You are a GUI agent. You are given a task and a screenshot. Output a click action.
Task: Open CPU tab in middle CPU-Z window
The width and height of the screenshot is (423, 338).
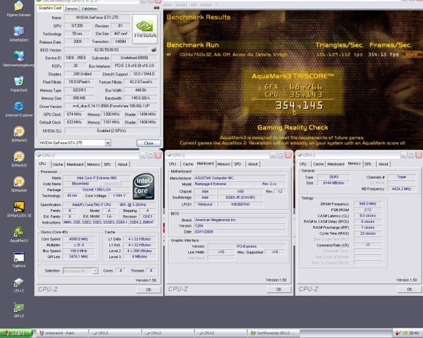172,164
